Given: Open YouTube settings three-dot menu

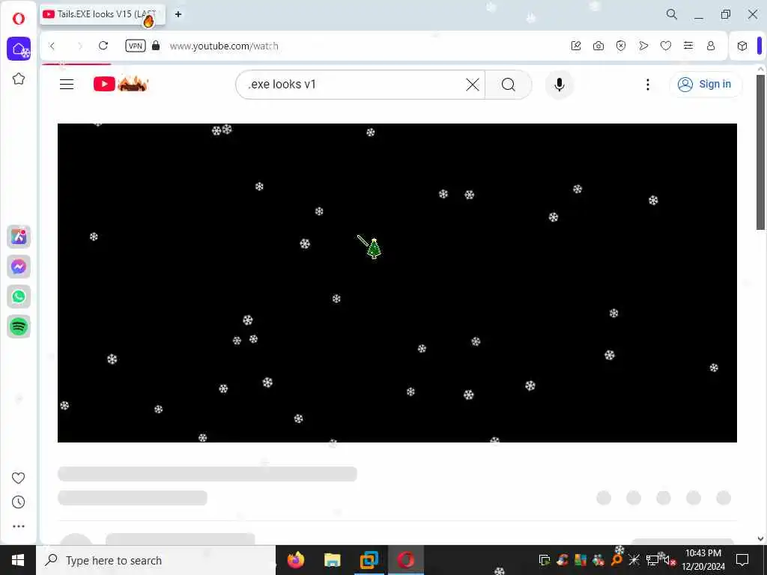Looking at the screenshot, I should (x=648, y=85).
